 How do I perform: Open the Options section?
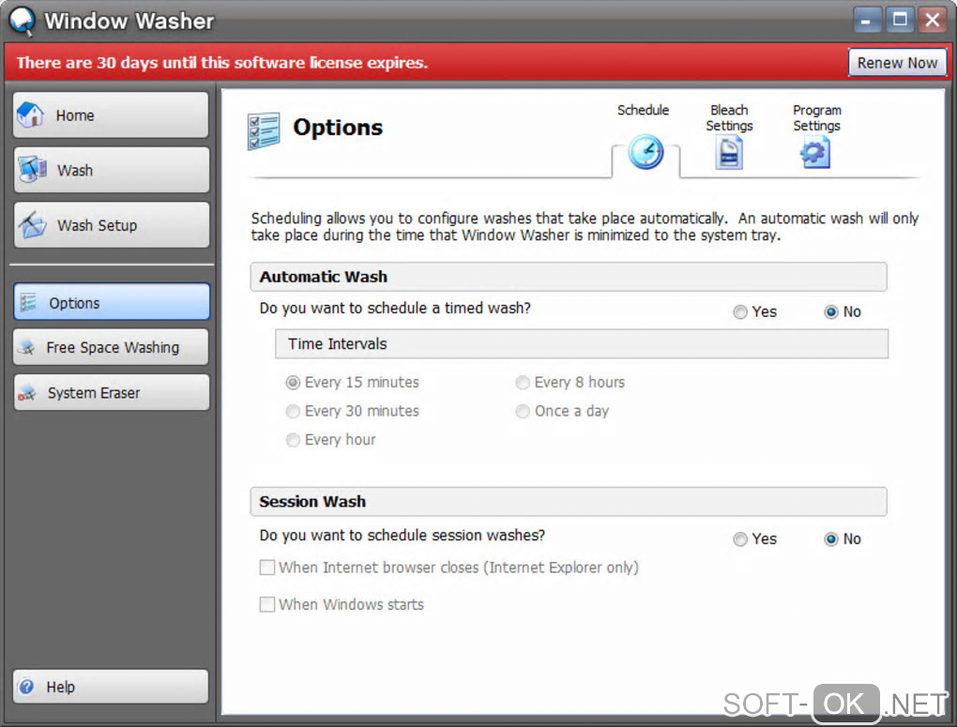[x=111, y=302]
